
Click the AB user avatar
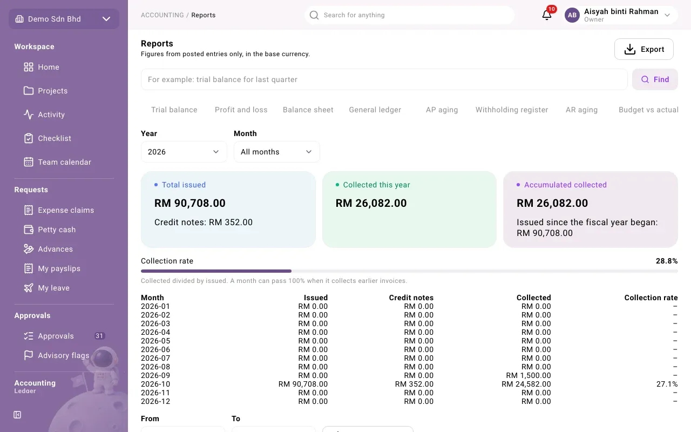click(572, 15)
